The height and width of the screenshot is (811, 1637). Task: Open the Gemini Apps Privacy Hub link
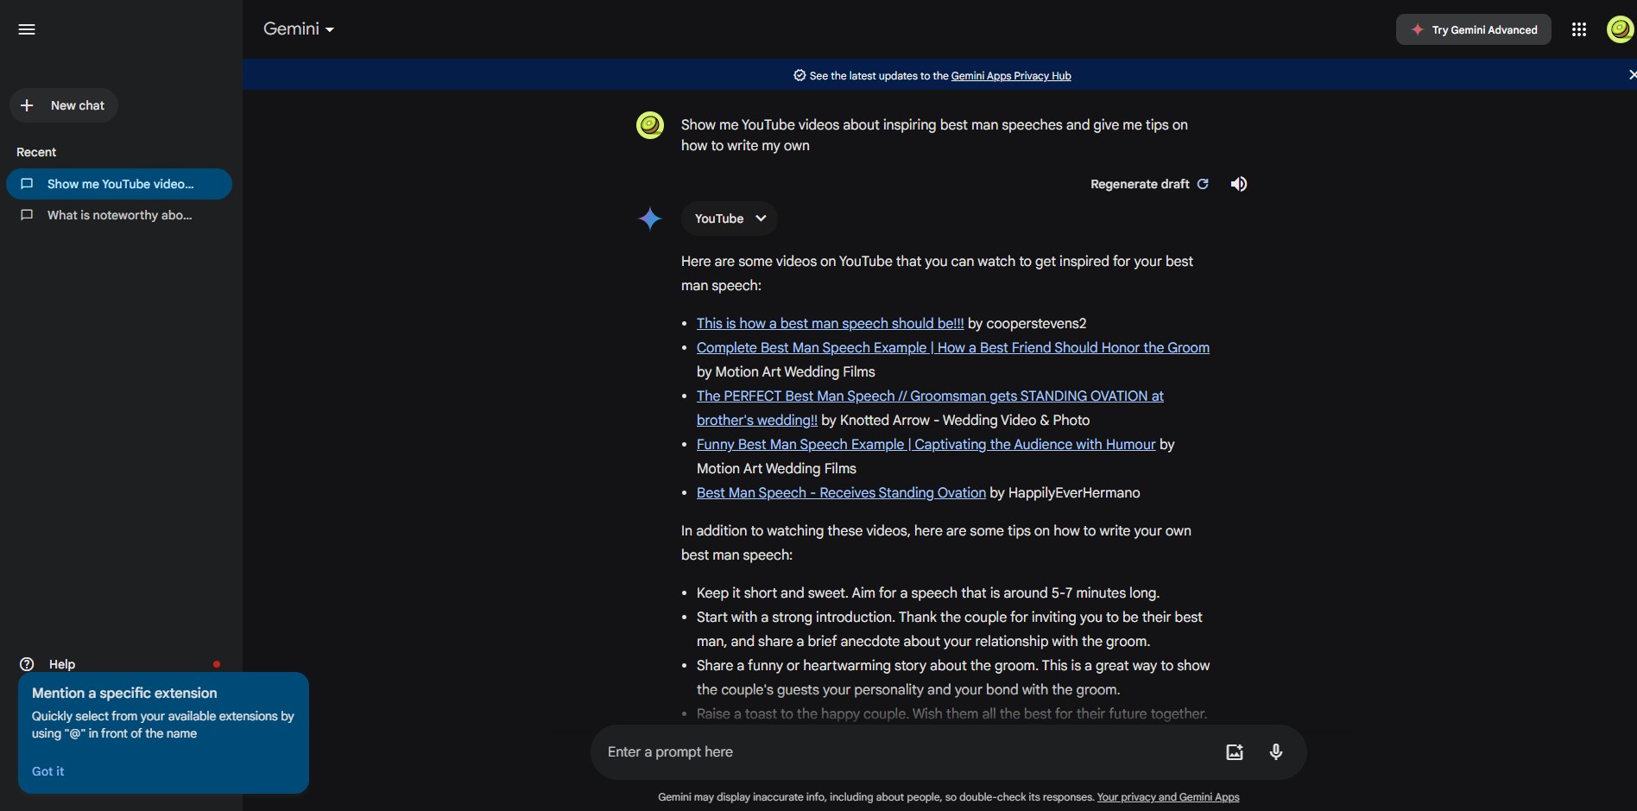(1011, 76)
